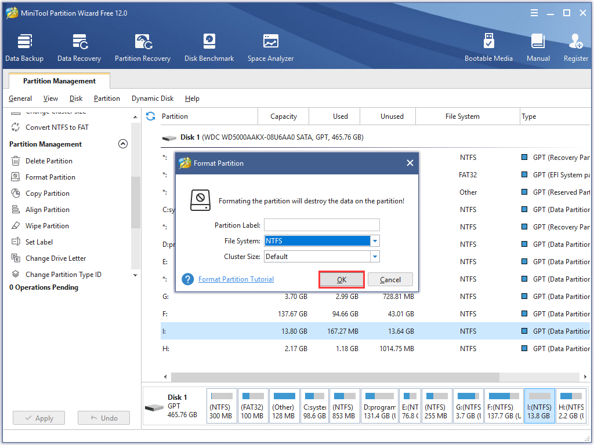Select the I: partition row
594x445 pixels.
coord(375,331)
